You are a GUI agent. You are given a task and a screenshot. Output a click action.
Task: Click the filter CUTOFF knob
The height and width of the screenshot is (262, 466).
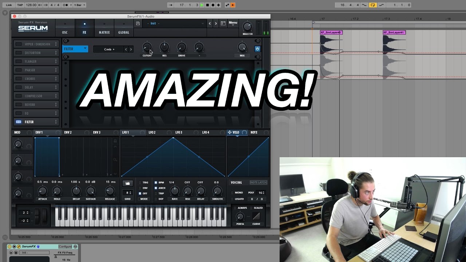click(147, 47)
